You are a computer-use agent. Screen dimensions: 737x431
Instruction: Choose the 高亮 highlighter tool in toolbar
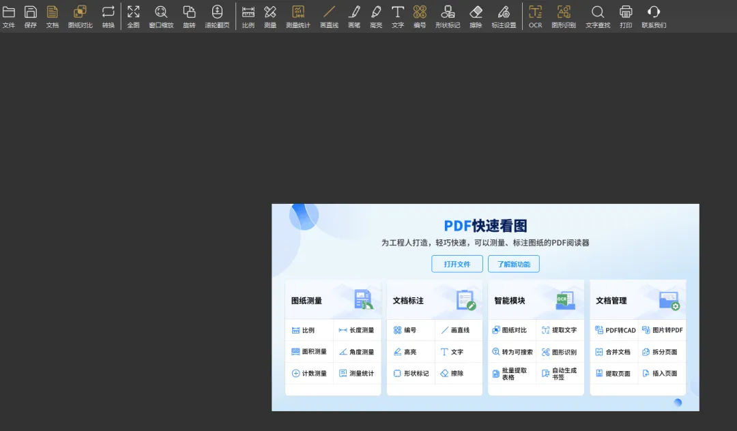click(x=376, y=16)
